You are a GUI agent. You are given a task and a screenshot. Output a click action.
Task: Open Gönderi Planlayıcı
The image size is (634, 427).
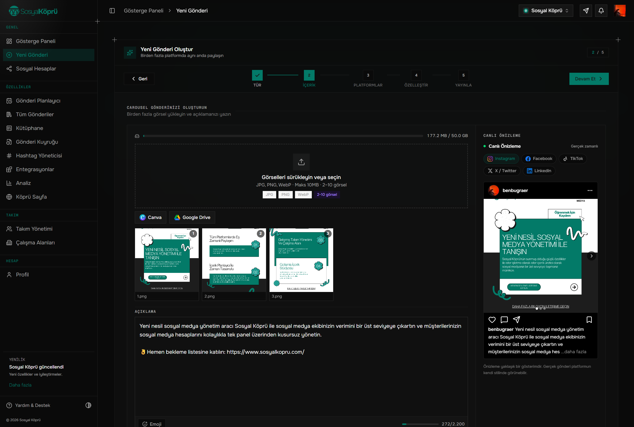tap(49, 101)
